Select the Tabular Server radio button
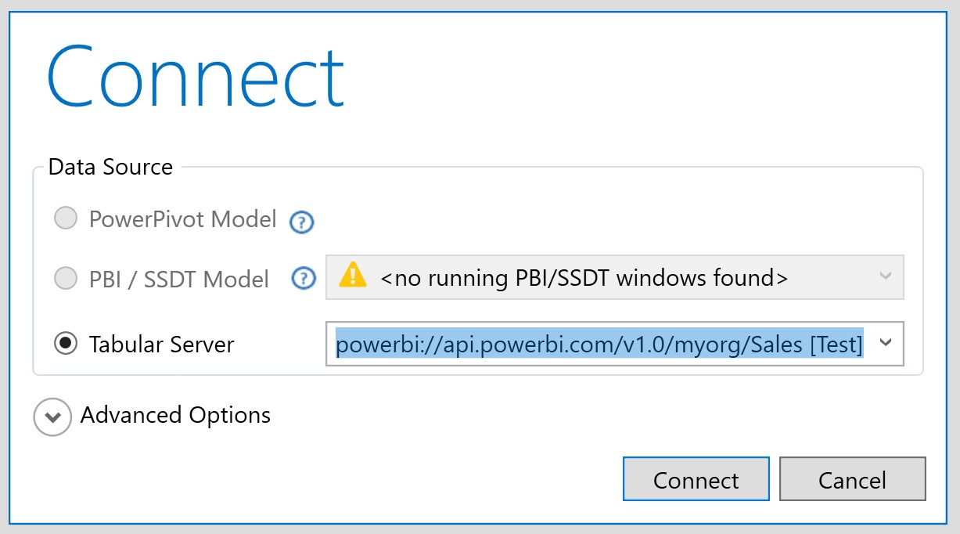This screenshot has width=960, height=534. tap(66, 343)
